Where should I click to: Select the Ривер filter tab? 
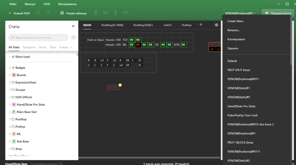pyautogui.click(x=63, y=47)
